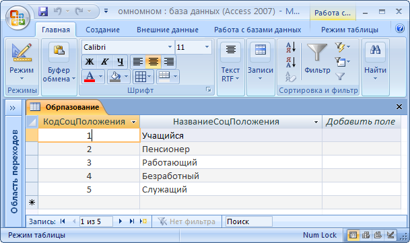Open Режим view switcher
Image resolution: width=410 pixels, height=243 pixels.
pyautogui.click(x=22, y=62)
